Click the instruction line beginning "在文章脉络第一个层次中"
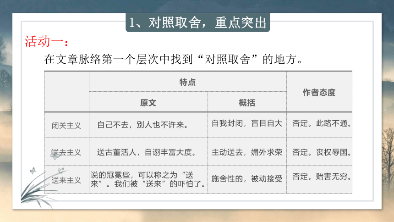The width and height of the screenshot is (394, 222). [x=174, y=60]
